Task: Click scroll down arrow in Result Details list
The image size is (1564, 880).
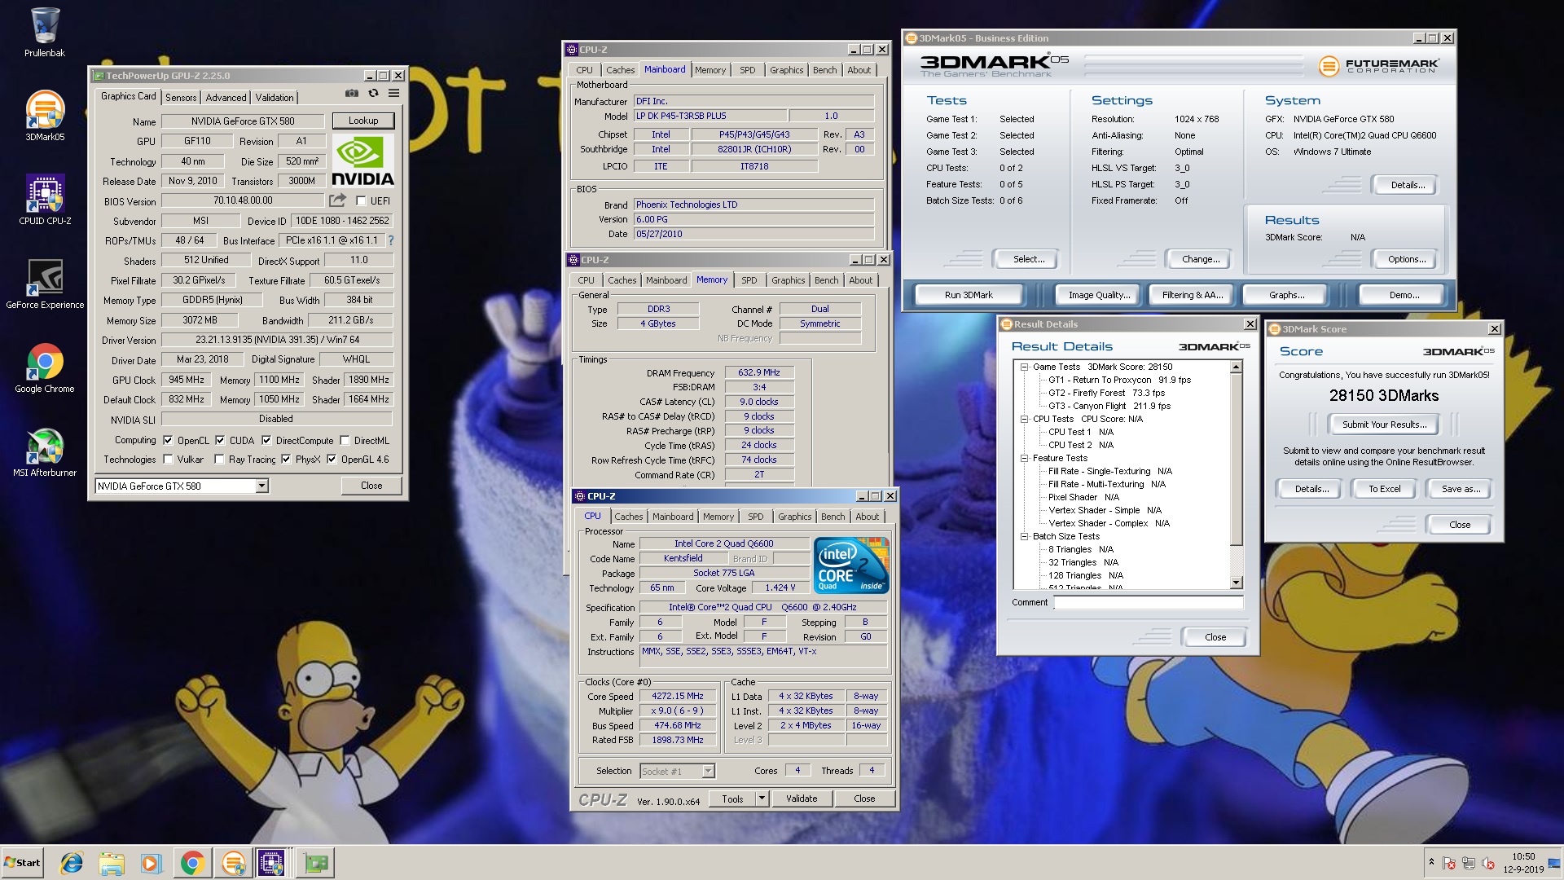Action: pyautogui.click(x=1237, y=583)
